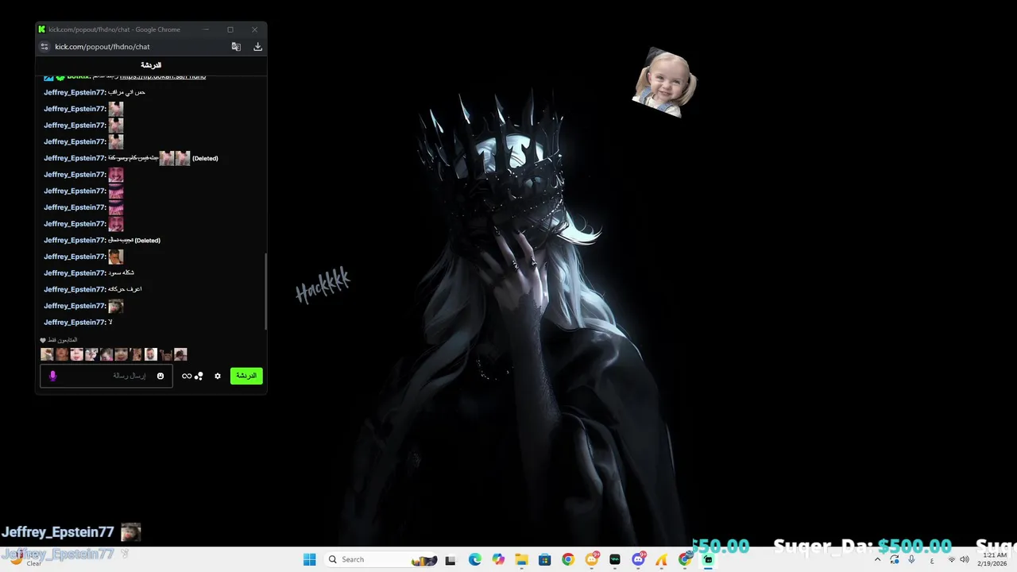Click the kick.com/popout/fhdno/chat URL field
This screenshot has width=1017, height=572.
[x=102, y=47]
